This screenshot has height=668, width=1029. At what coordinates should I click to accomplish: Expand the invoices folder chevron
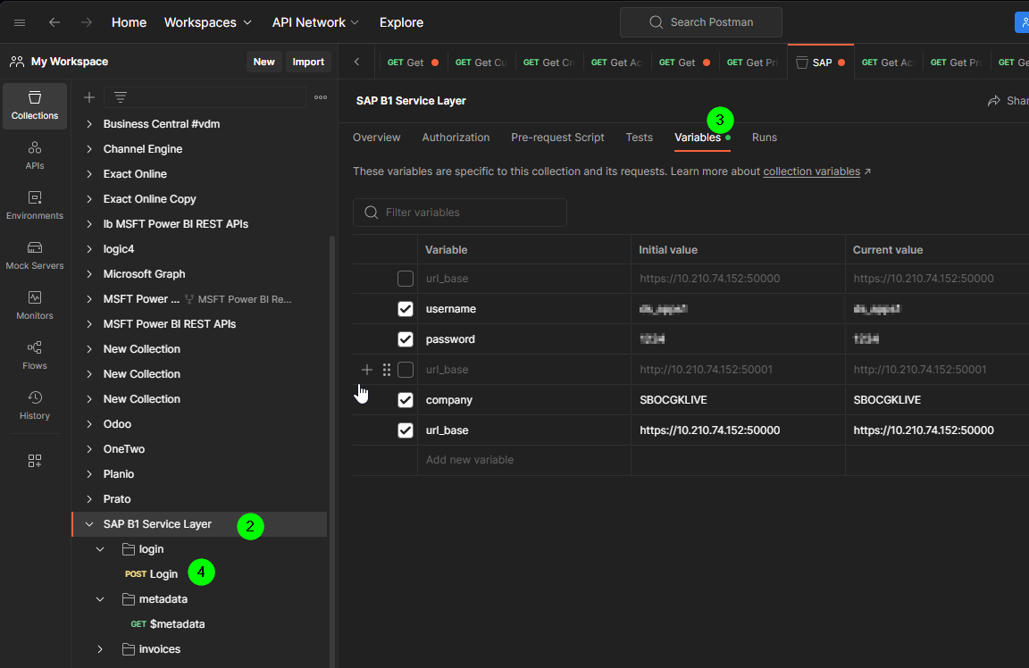[100, 649]
